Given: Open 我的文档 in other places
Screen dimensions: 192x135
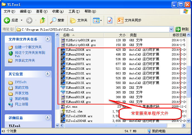Looking at the screenshot, I should (x=21, y=88).
